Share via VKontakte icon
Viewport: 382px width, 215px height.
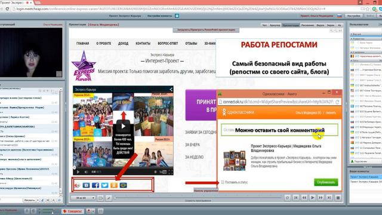tap(86, 185)
